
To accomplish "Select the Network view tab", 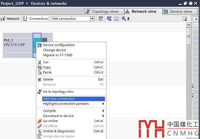I will (x=144, y=12).
